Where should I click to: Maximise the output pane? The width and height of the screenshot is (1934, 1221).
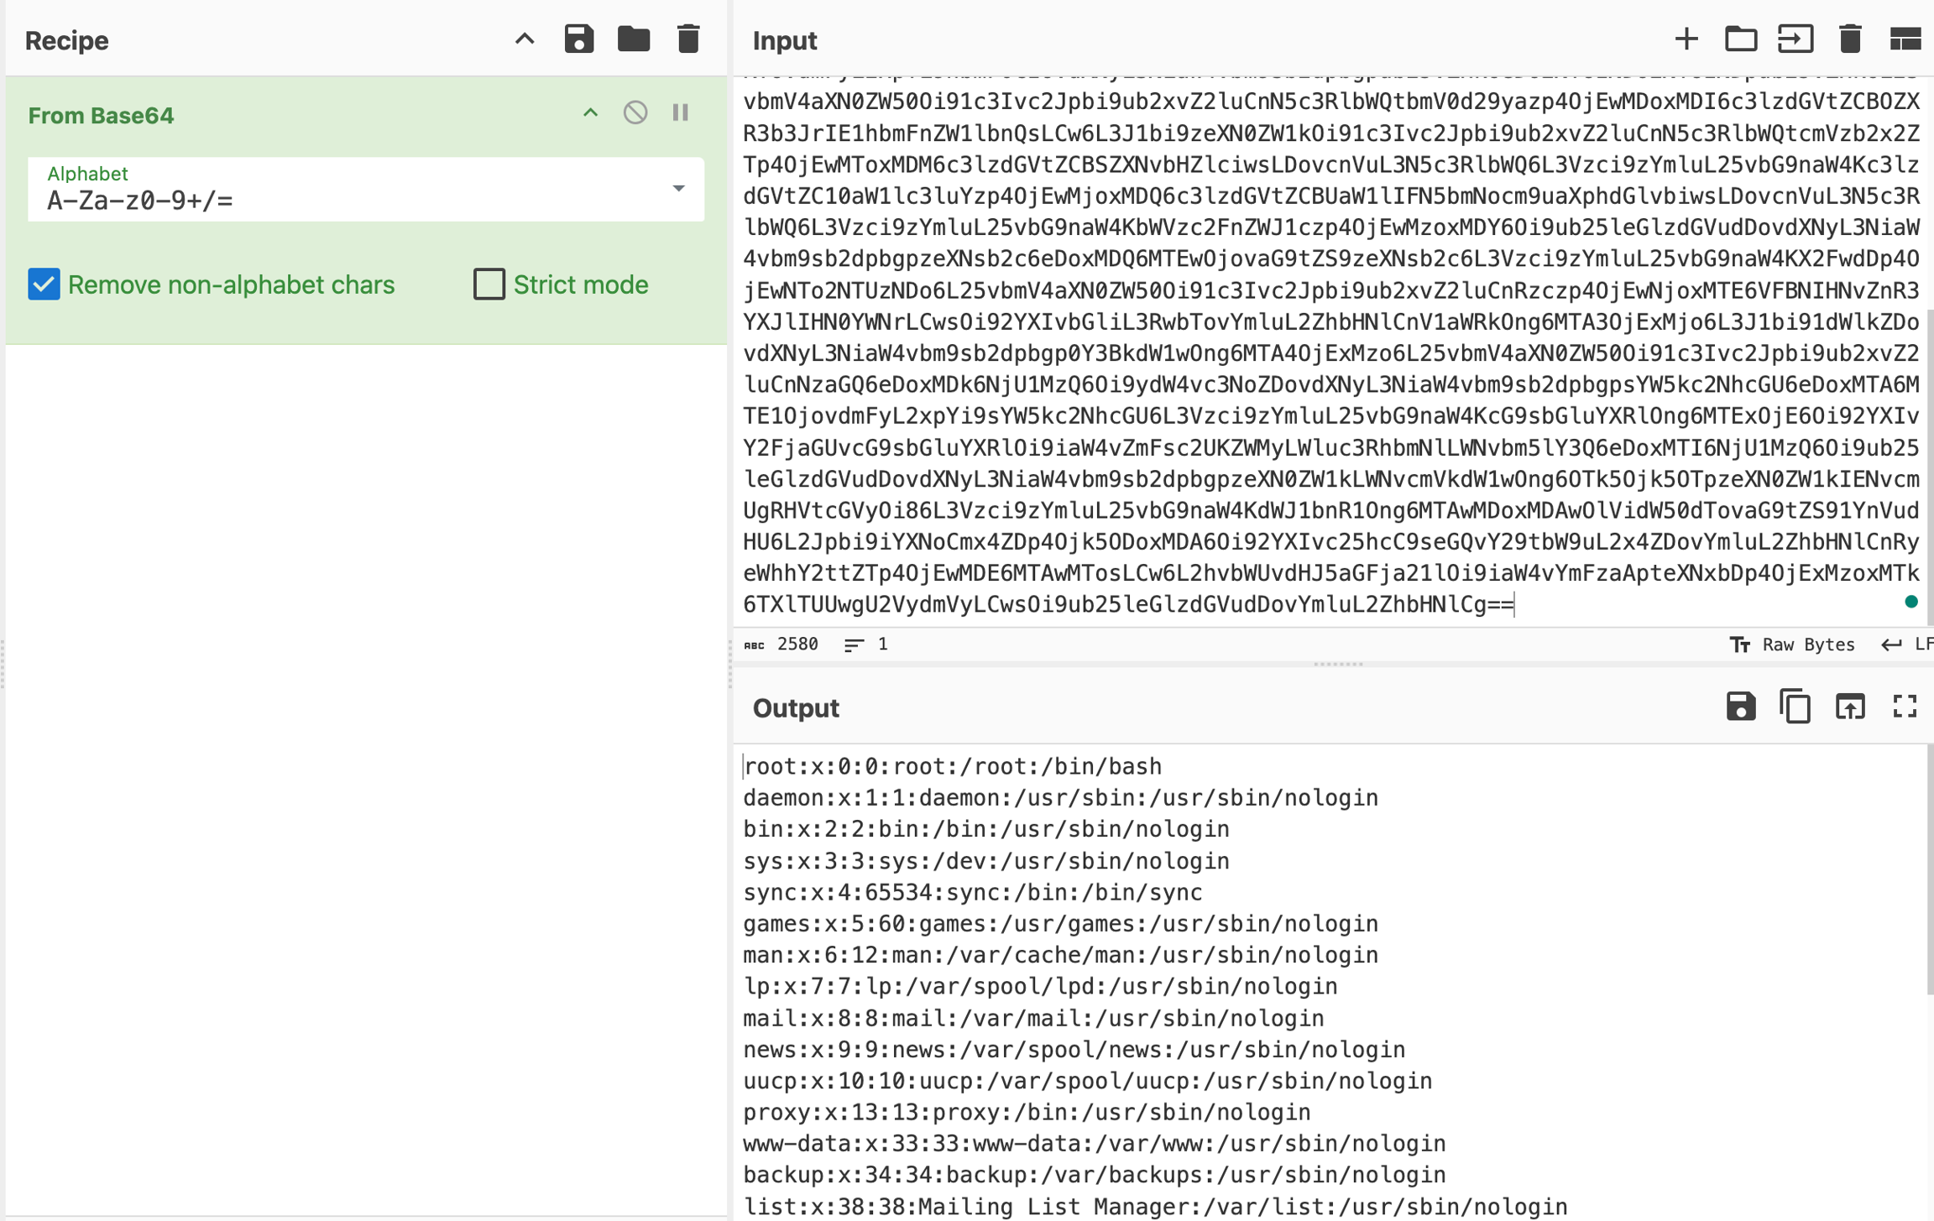[1904, 707]
